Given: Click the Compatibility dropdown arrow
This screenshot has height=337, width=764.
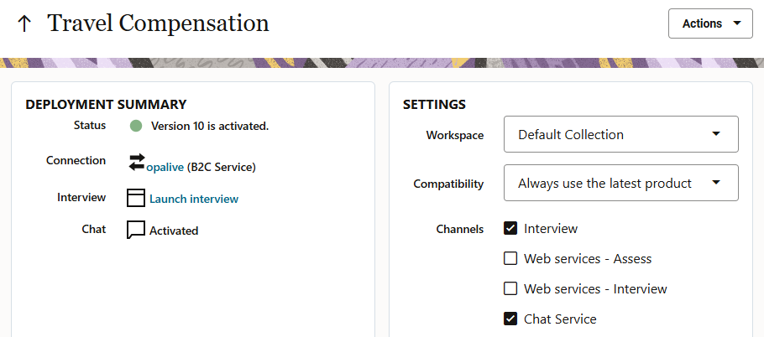Looking at the screenshot, I should click(x=715, y=183).
